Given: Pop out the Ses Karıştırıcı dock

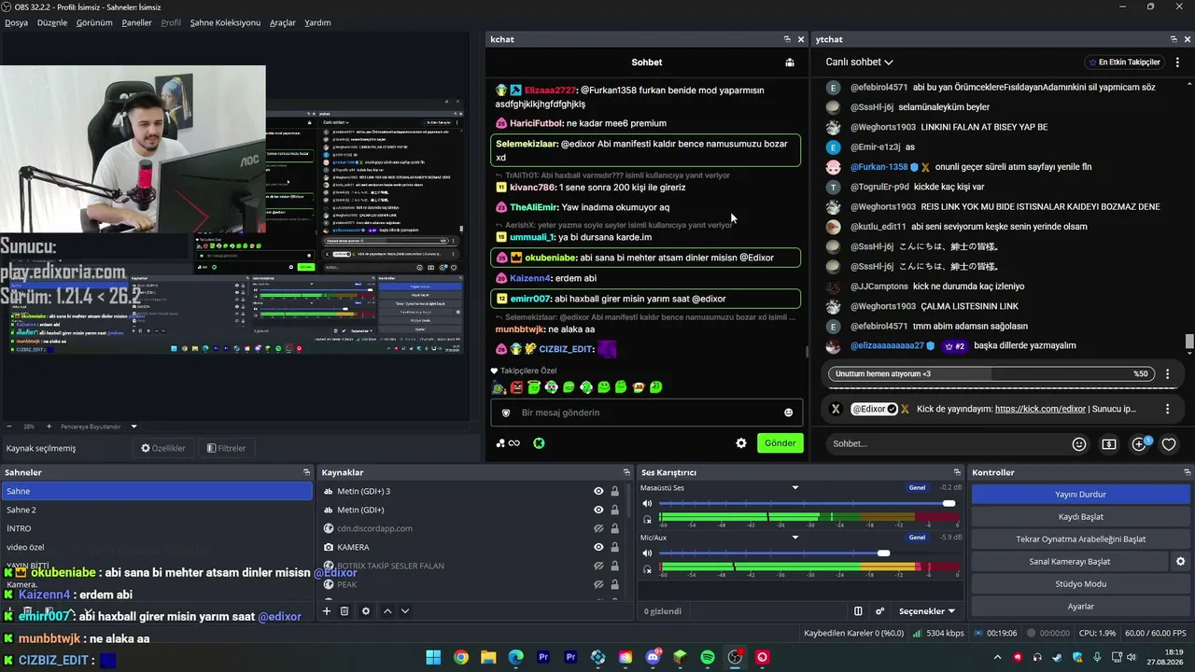Looking at the screenshot, I should [x=957, y=472].
